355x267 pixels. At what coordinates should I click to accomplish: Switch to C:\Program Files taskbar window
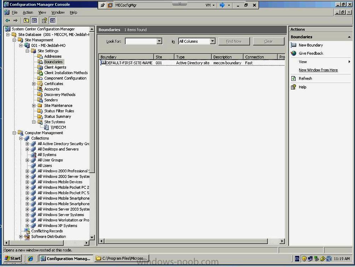122,259
